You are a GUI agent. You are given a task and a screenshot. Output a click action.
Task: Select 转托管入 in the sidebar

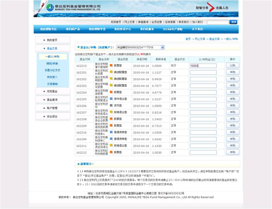tap(52, 77)
